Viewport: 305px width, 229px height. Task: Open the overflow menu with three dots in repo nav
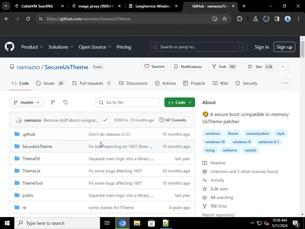click(286, 83)
